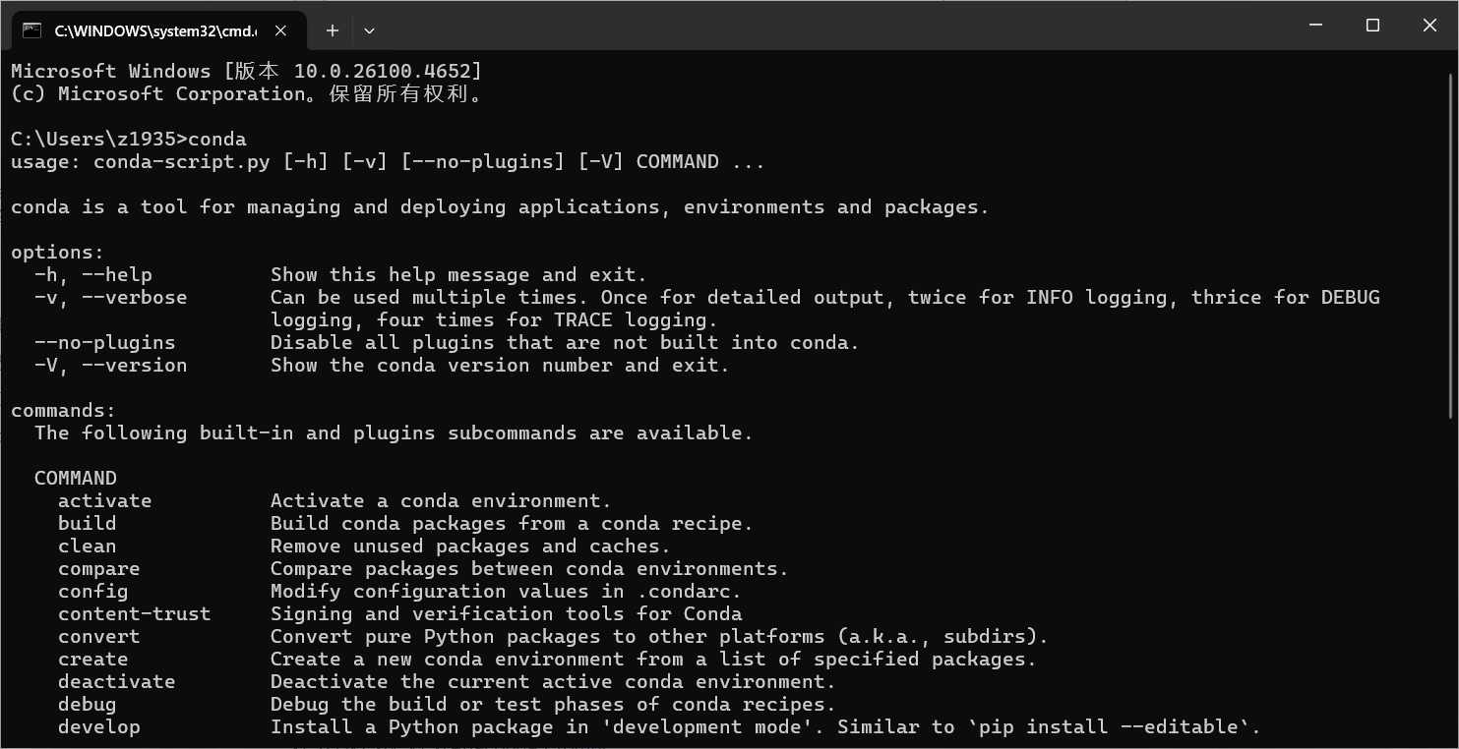1459x749 pixels.
Task: Click the 'COMMAND' column header text
Action: point(75,478)
